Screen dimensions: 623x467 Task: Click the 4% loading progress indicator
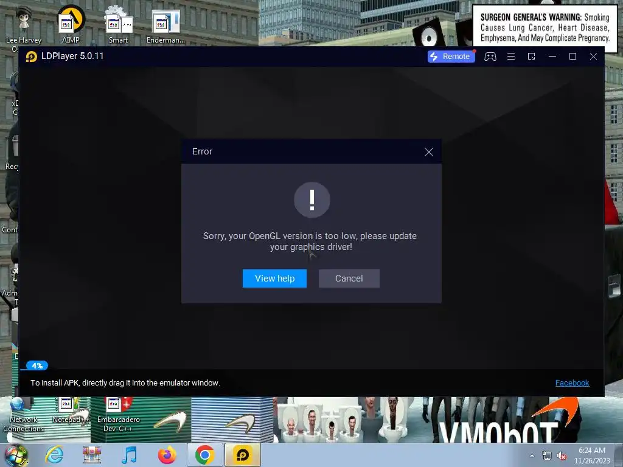tap(37, 365)
